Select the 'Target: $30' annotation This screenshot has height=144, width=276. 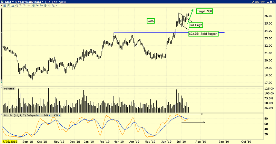[205, 11]
